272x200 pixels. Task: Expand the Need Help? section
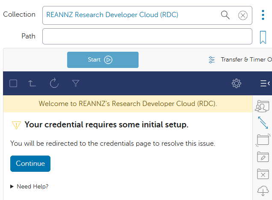(x=30, y=186)
